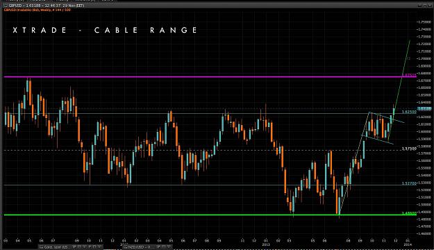Restore the NZD/USD minimized window
Viewport: 434px width, 250px height.
[x=159, y=247]
